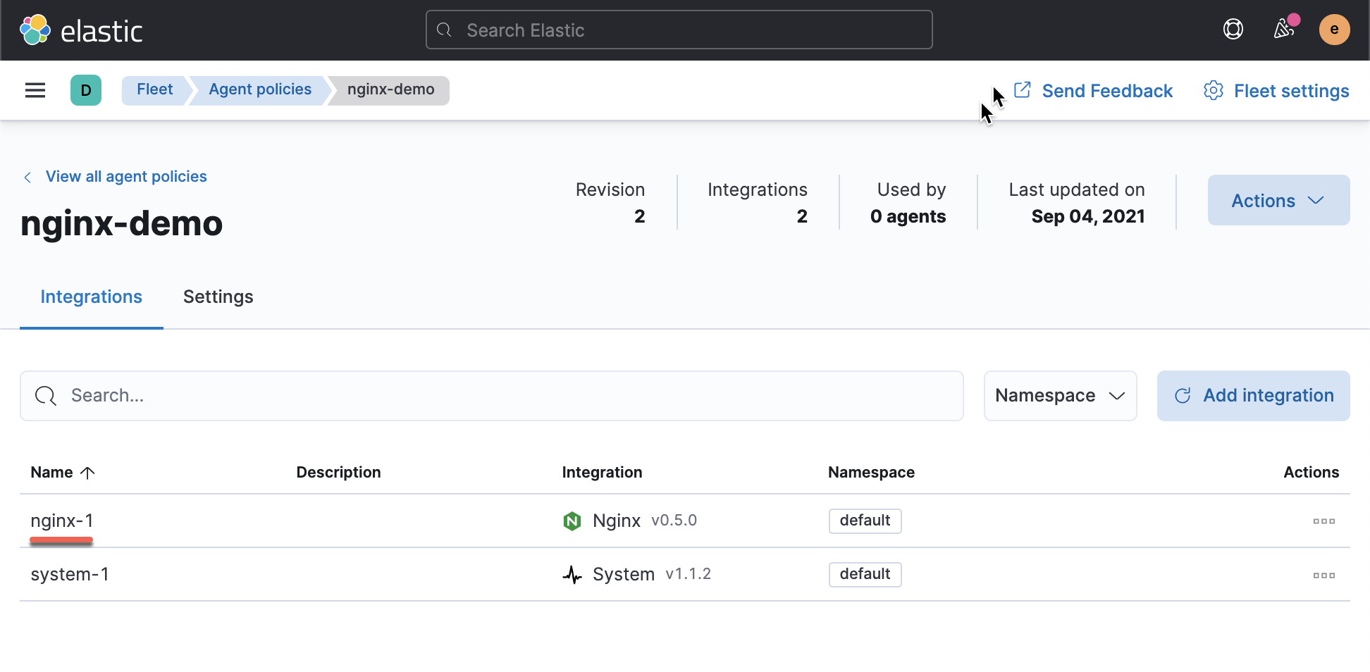The width and height of the screenshot is (1370, 672).
Task: Switch to the Settings tab
Action: (218, 297)
